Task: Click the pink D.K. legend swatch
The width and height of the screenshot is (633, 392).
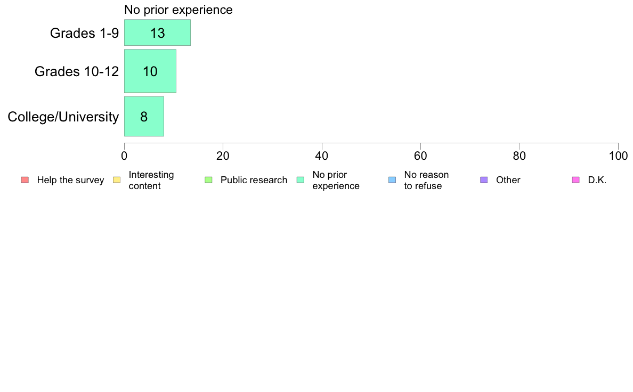Action: tap(575, 180)
